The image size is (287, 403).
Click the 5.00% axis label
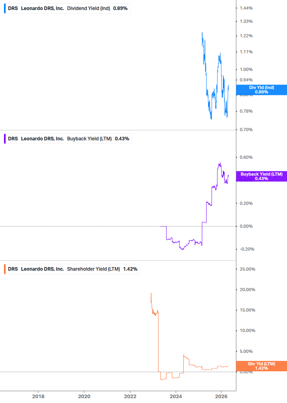246,351
